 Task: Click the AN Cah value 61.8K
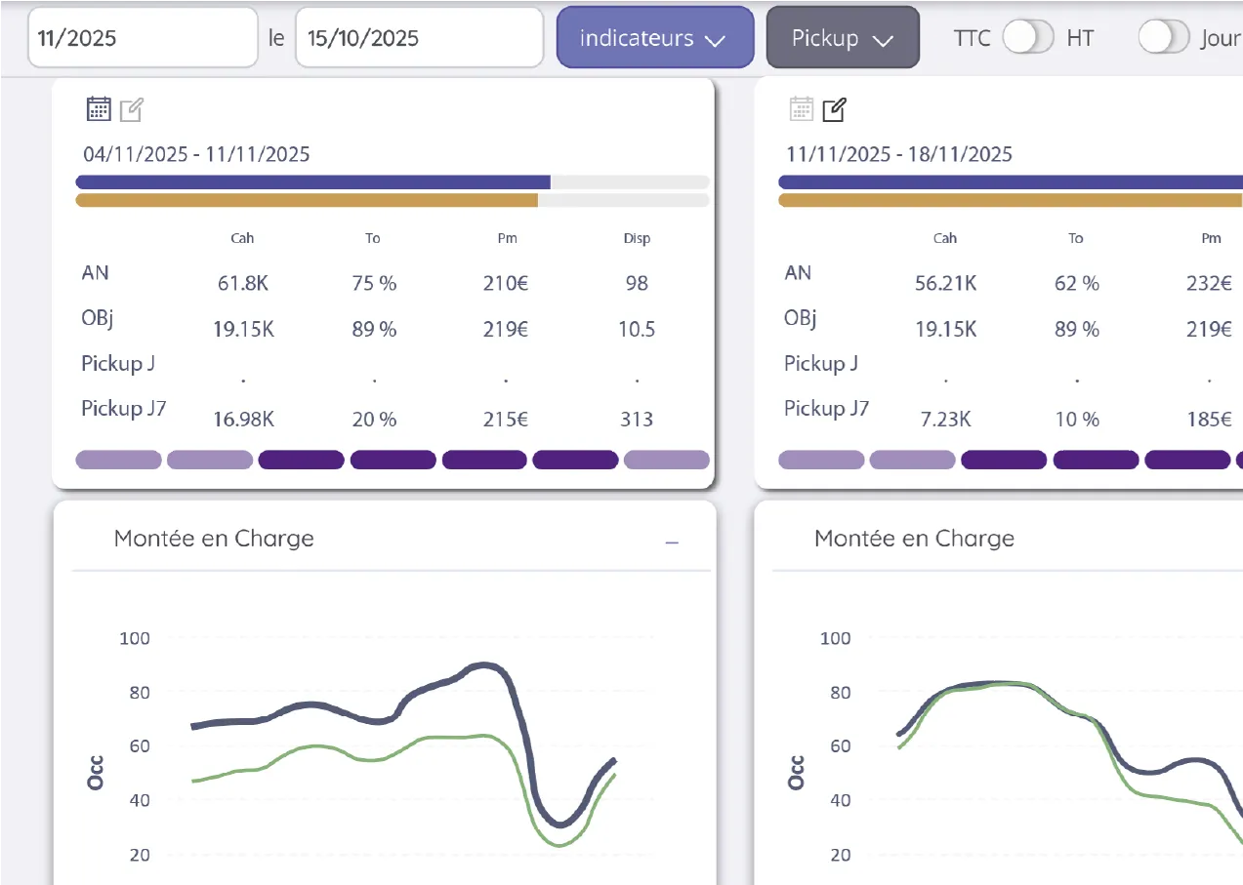coord(242,284)
